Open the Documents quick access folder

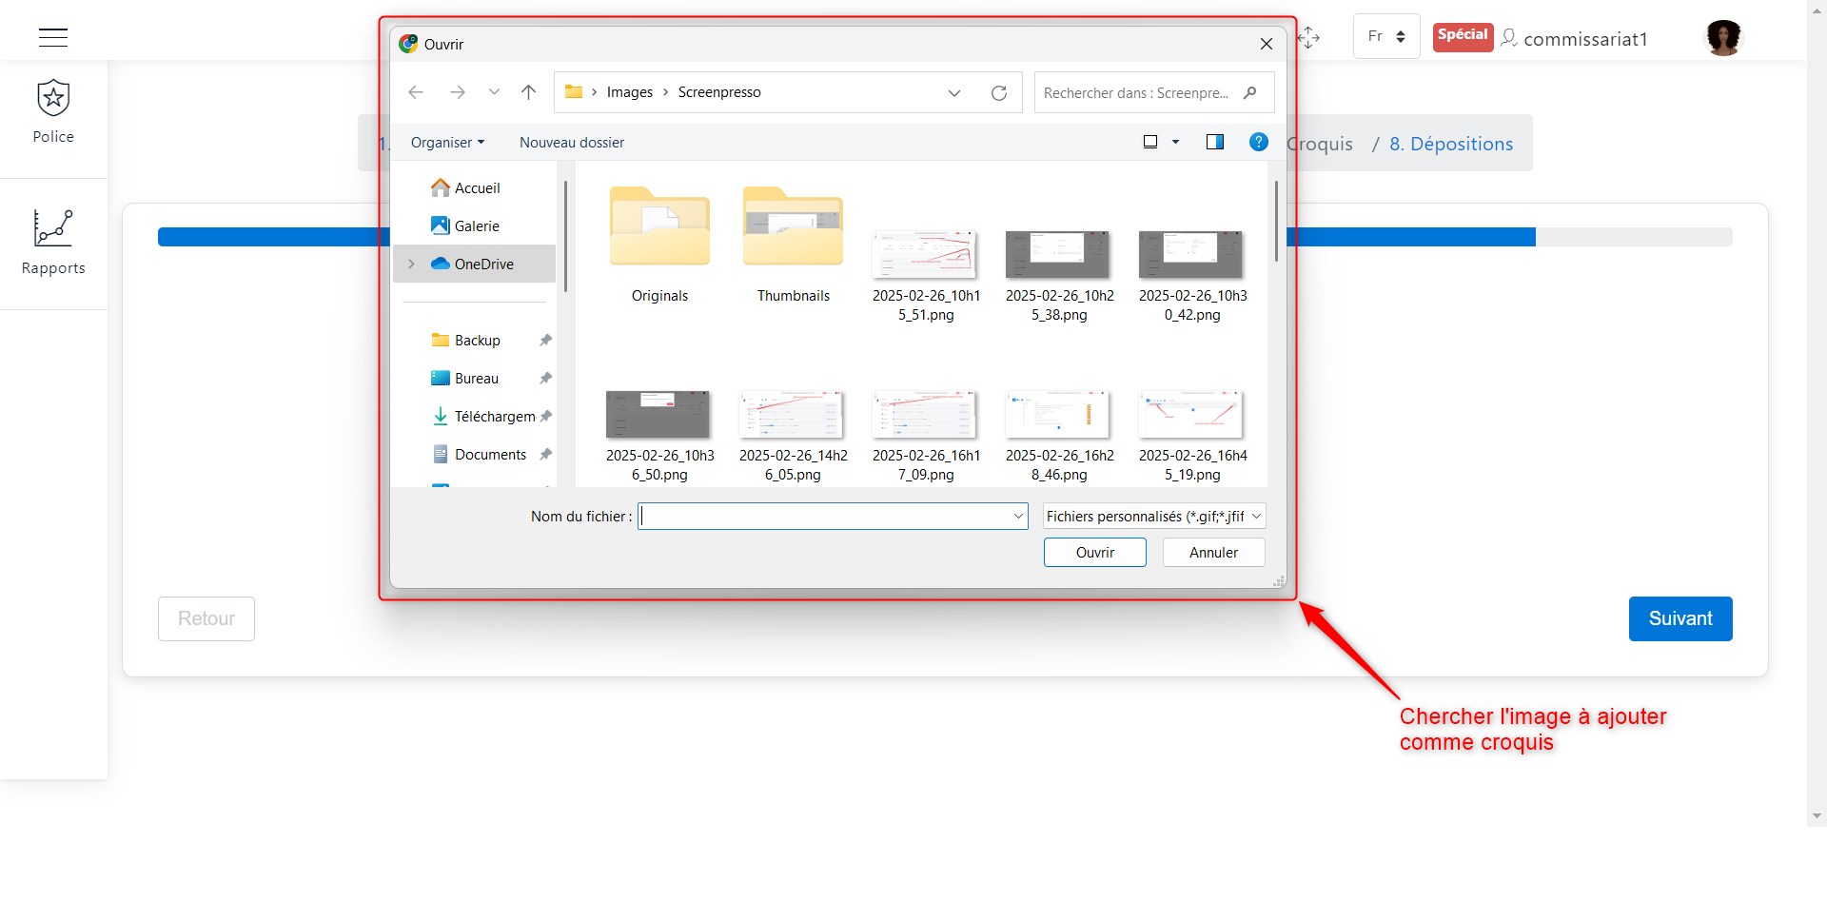coord(480,455)
